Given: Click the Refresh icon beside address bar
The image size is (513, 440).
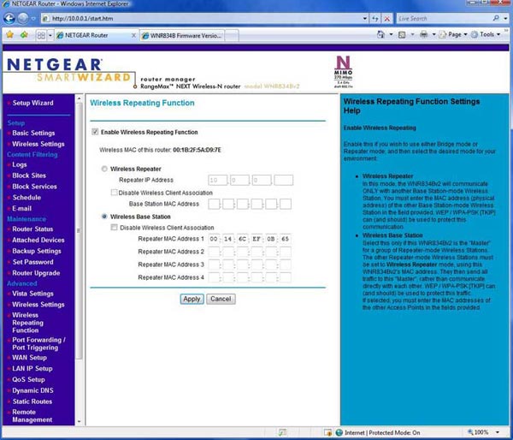Looking at the screenshot, I should click(x=375, y=19).
